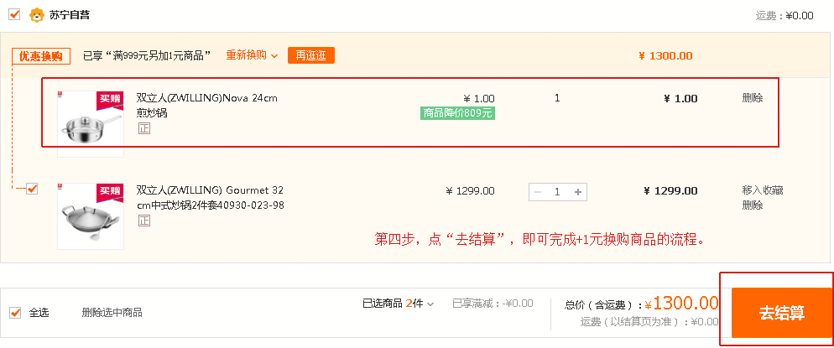Move Gourmet wok to favorites via 移入收藏
This screenshot has height=348, width=834.
coord(763,190)
